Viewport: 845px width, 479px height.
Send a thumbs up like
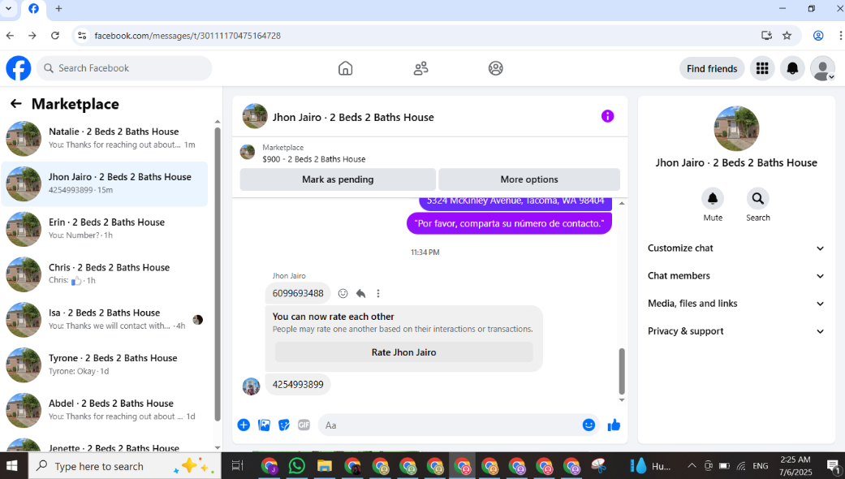tap(614, 425)
